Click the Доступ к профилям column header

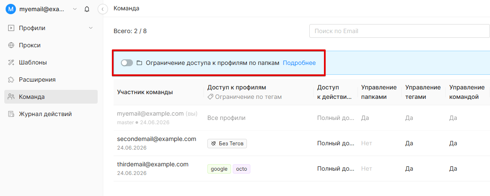[237, 87]
